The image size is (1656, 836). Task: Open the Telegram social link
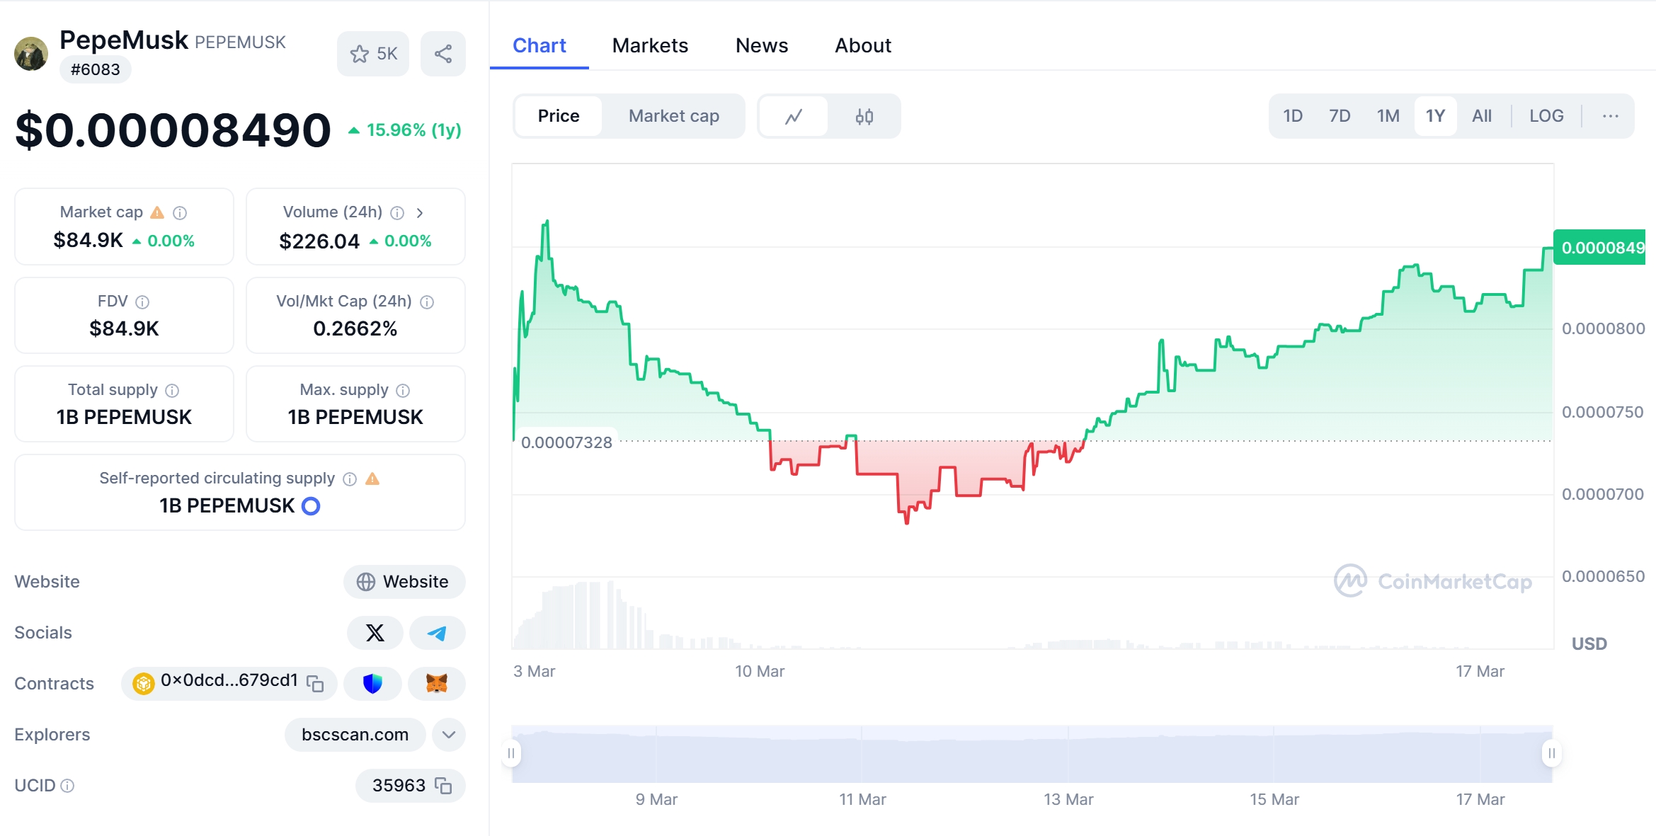437,633
